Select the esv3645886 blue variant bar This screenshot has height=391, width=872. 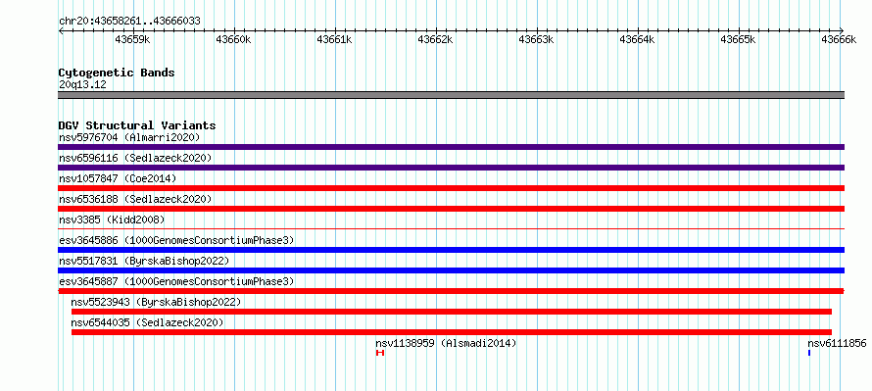tap(451, 250)
